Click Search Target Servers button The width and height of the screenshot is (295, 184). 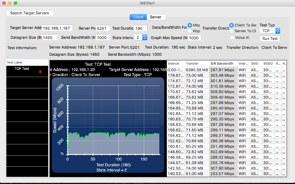click(x=30, y=13)
